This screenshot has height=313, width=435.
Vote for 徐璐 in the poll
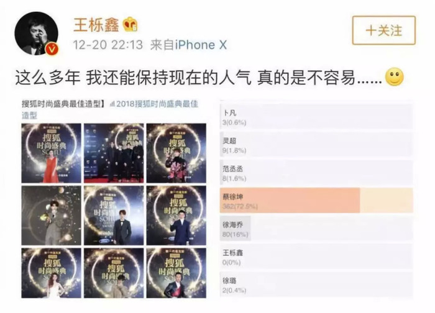pos(316,284)
